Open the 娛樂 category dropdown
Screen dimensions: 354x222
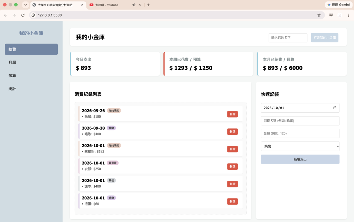point(300,146)
